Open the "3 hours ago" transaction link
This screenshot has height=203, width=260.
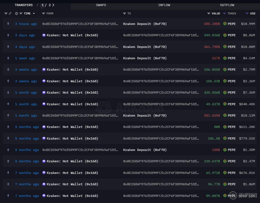tap(26, 24)
